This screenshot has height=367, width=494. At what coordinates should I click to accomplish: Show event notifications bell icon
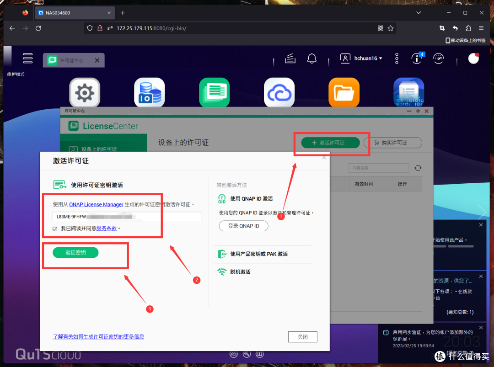312,58
